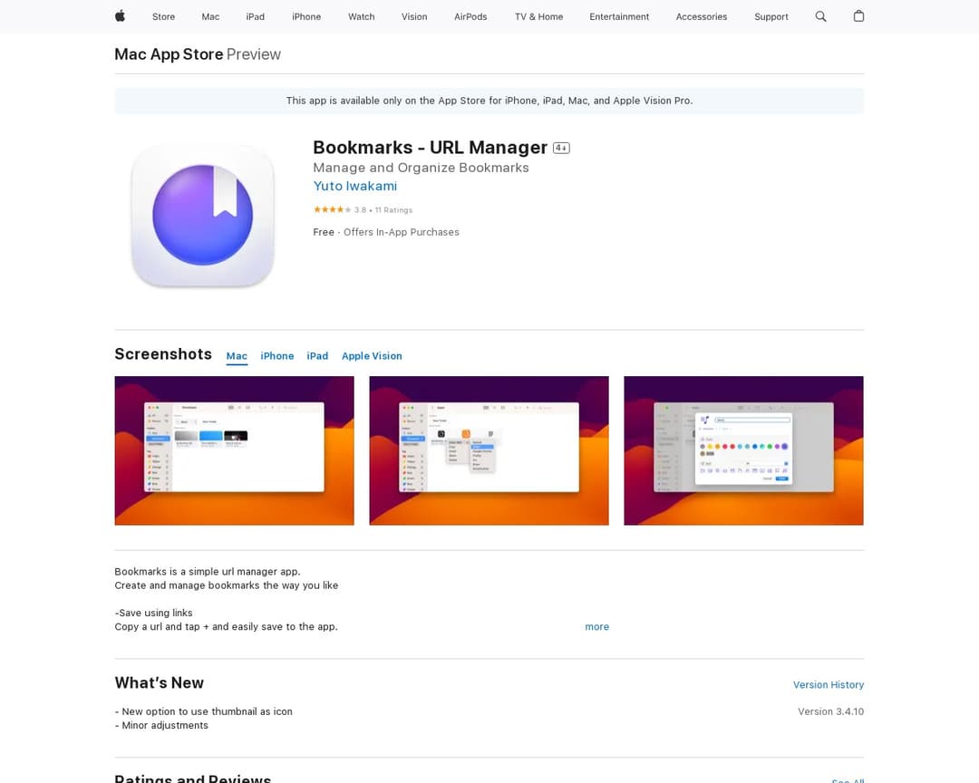979x783 pixels.
Task: Click the star rating next to 3.8
Action: (334, 209)
